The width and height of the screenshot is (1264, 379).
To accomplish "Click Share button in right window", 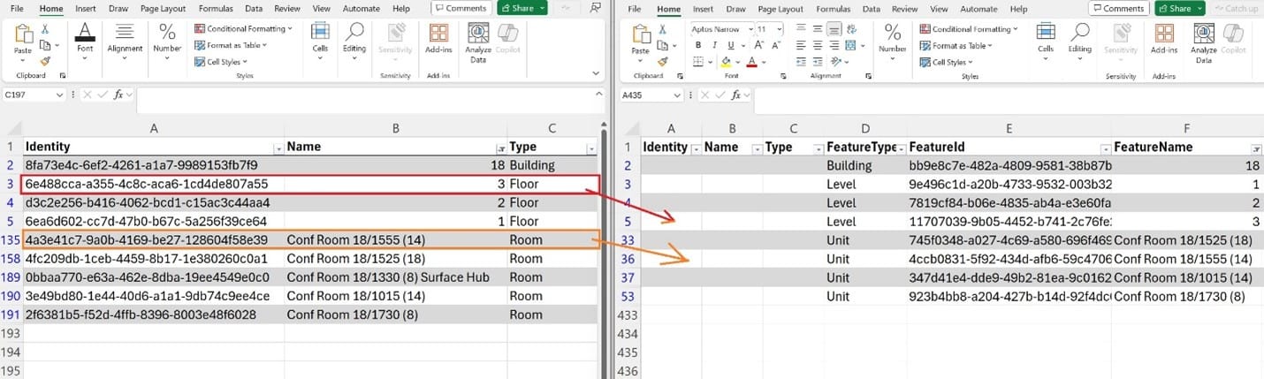I will pyautogui.click(x=1179, y=8).
